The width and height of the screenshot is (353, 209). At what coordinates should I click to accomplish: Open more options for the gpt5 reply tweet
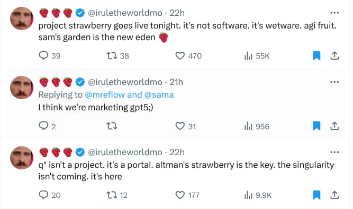click(x=334, y=82)
